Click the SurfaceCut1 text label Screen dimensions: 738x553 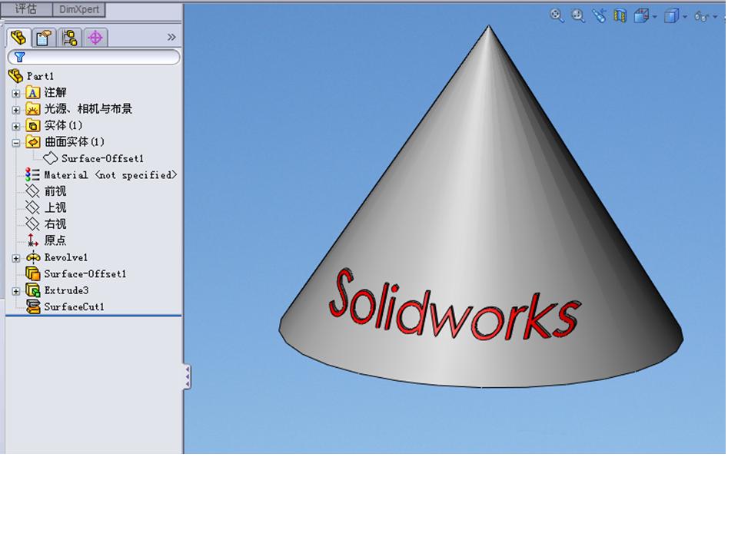74,306
